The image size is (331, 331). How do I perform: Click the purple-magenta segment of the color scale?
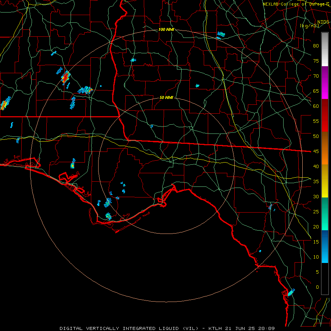coord(325,82)
